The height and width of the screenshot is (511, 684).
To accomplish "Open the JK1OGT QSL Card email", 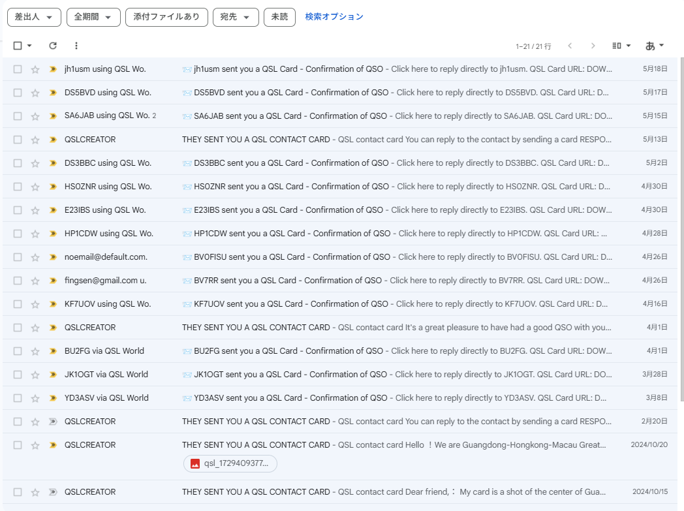I will 340,375.
